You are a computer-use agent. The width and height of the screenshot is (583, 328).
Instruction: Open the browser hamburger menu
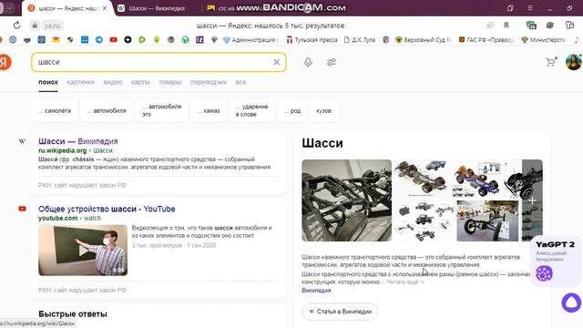pos(530,8)
